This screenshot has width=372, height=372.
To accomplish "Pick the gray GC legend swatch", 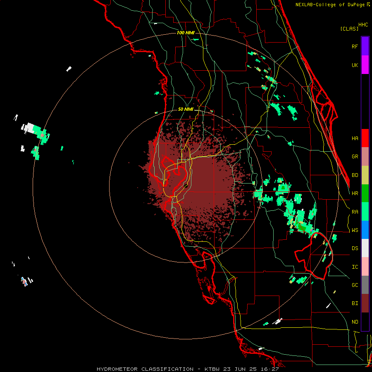I will [365, 285].
